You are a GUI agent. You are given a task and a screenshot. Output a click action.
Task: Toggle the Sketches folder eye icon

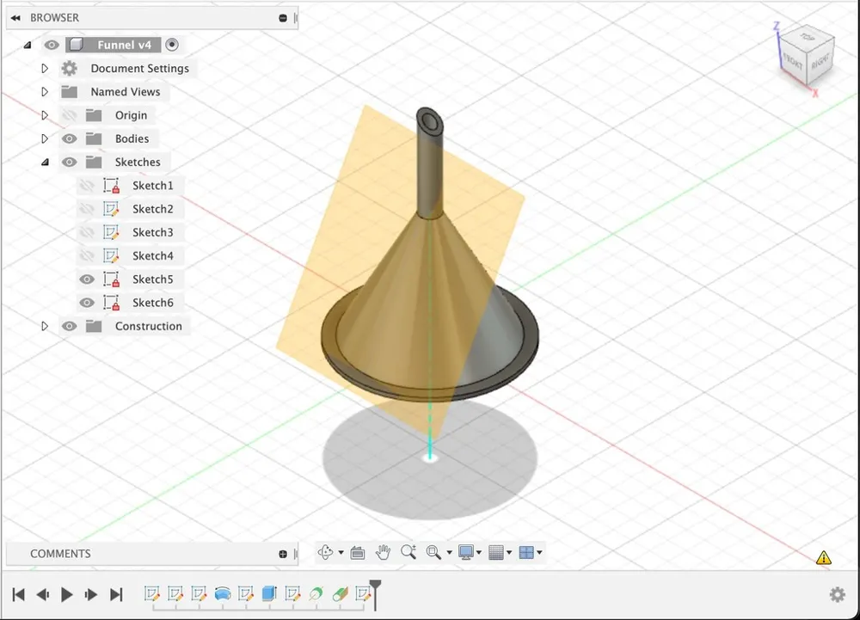[x=69, y=163]
